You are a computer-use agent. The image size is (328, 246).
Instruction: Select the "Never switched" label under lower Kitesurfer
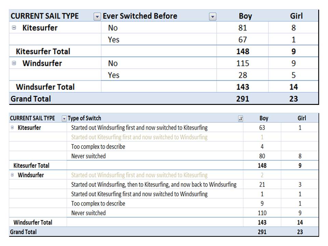88,156
